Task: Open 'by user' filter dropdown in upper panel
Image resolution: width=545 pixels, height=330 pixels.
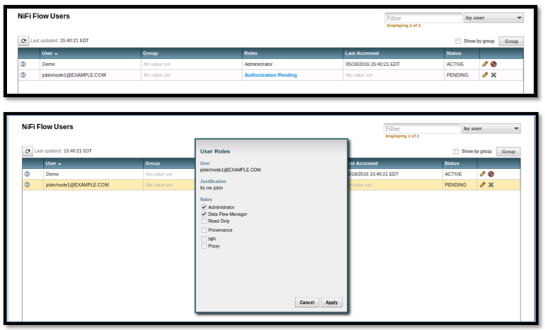Action: (x=494, y=17)
